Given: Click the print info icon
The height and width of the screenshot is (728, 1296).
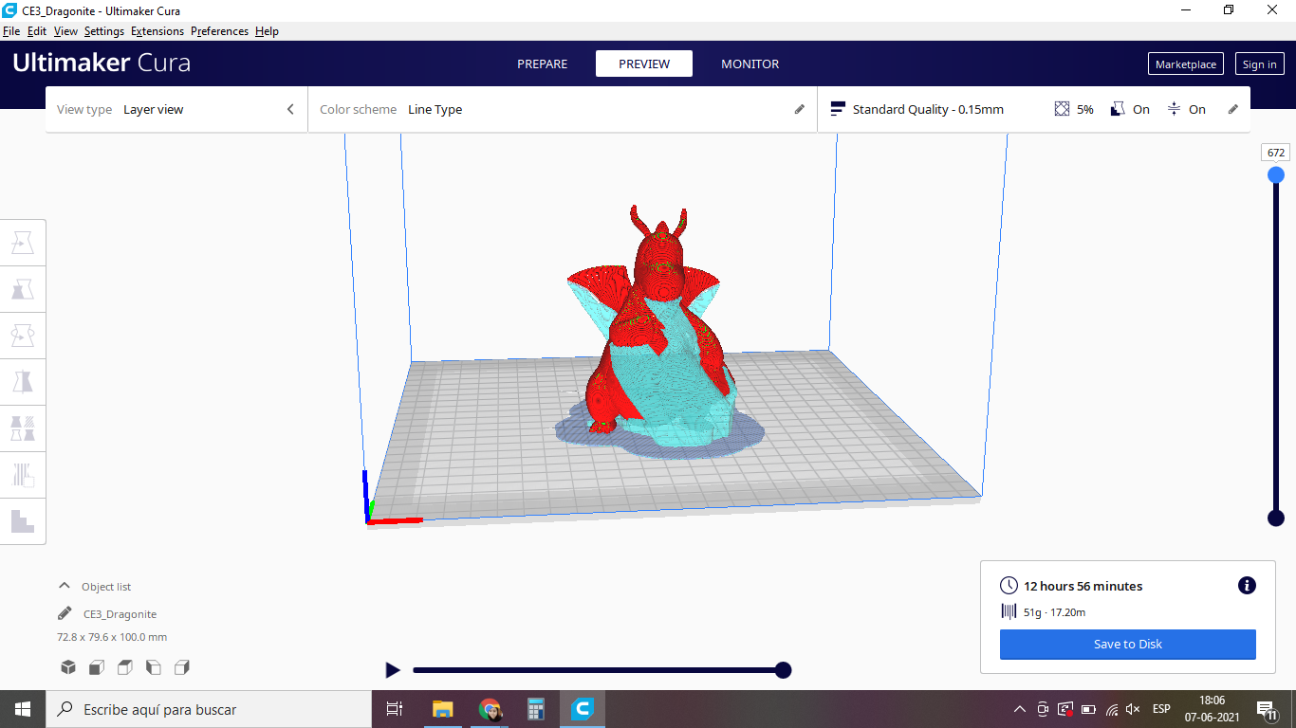Looking at the screenshot, I should click(x=1247, y=586).
